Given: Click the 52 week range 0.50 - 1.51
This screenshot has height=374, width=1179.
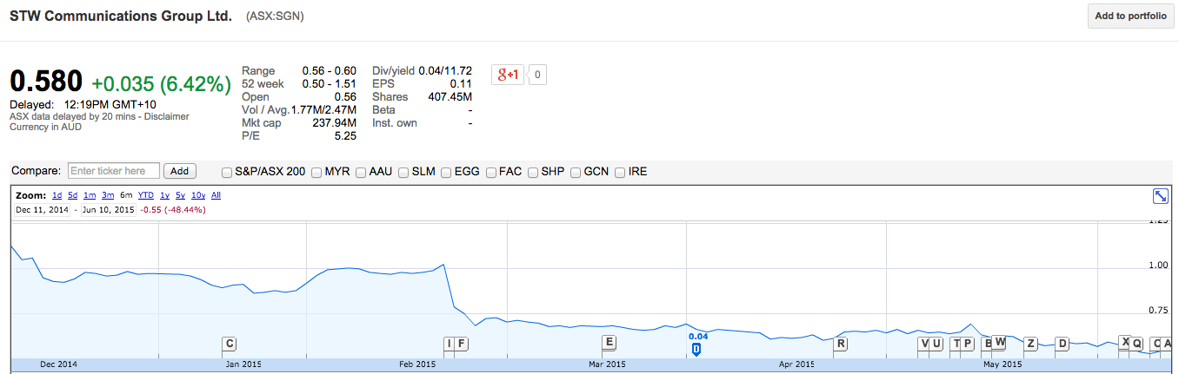Looking at the screenshot, I should click(330, 84).
